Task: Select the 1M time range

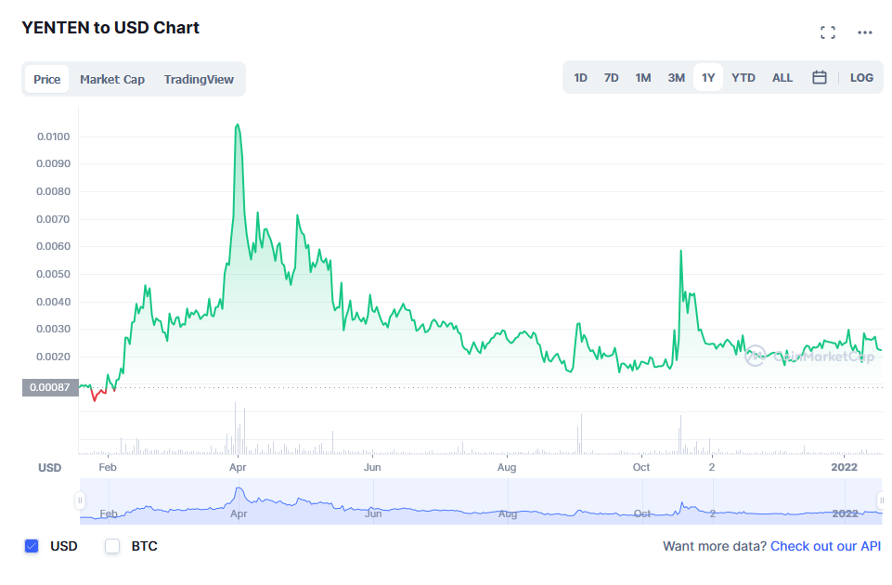Action: (643, 77)
